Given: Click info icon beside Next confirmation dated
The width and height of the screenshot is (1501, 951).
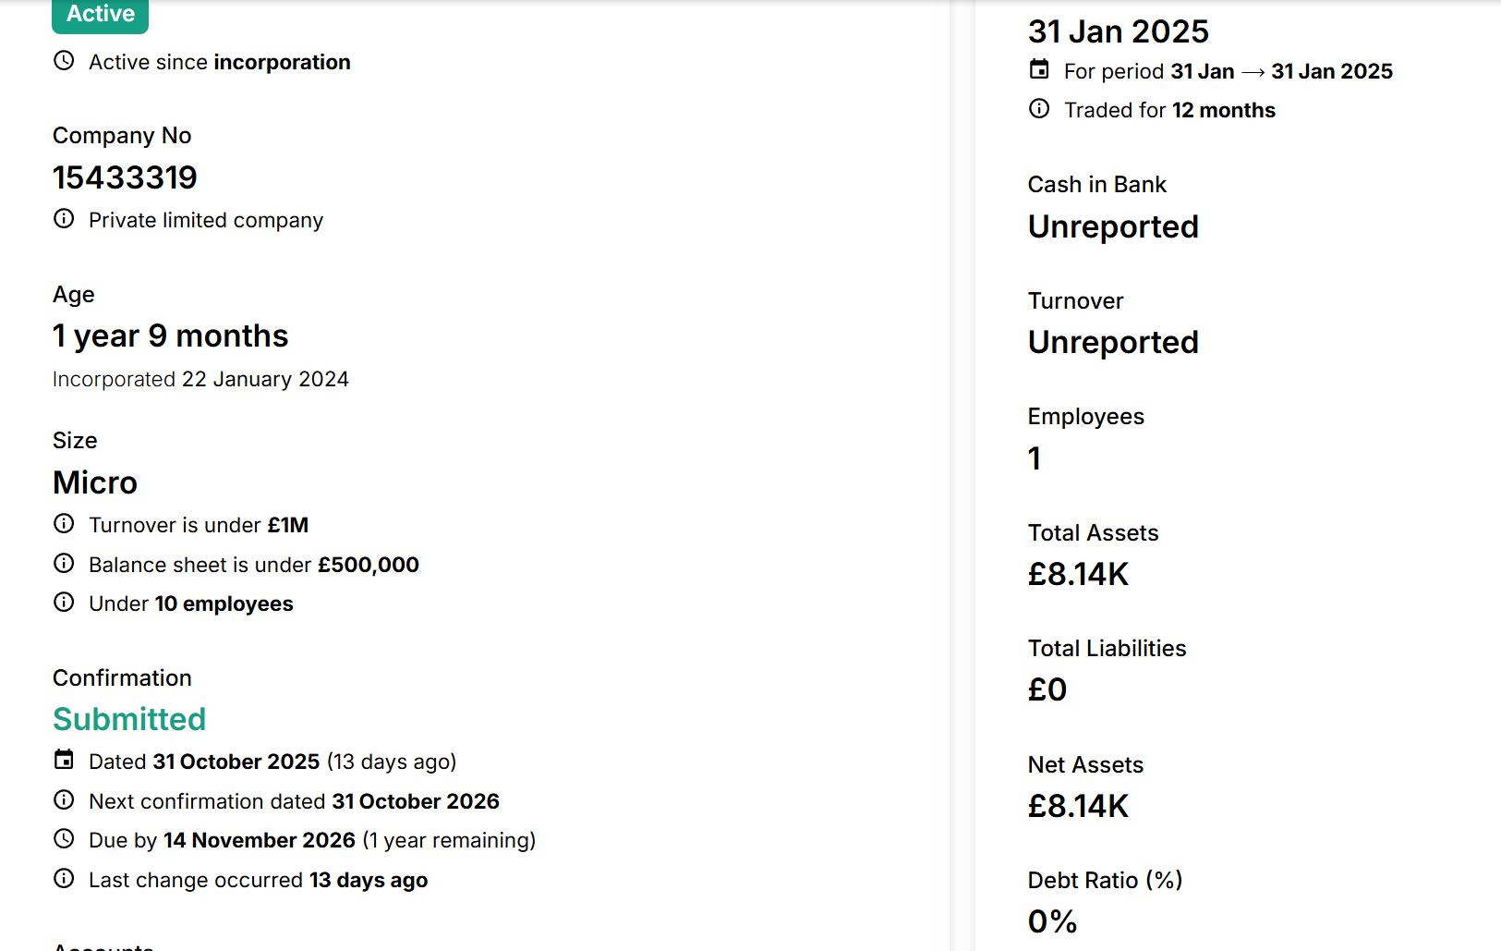Looking at the screenshot, I should point(64,800).
